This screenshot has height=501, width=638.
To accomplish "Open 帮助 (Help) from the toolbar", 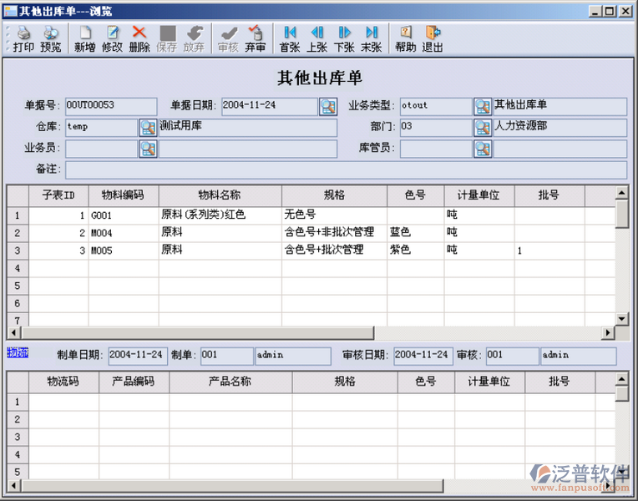I will coord(406,38).
